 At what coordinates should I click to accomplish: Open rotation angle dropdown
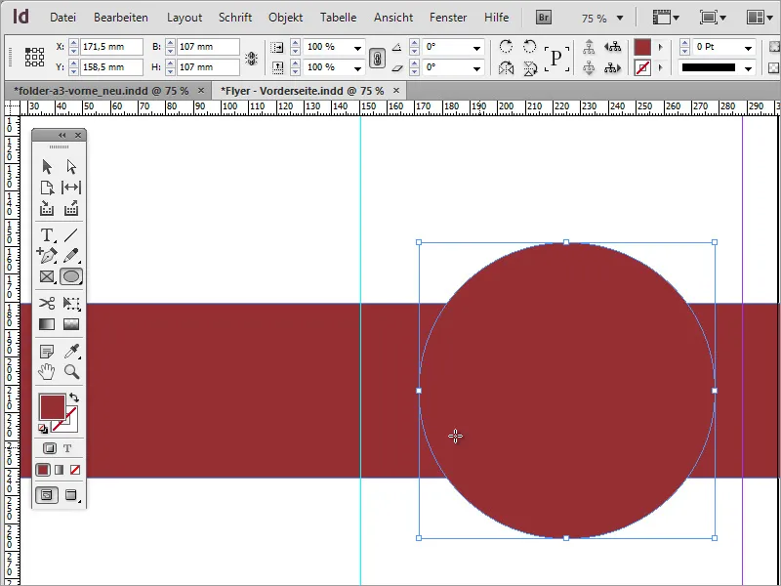click(x=476, y=48)
